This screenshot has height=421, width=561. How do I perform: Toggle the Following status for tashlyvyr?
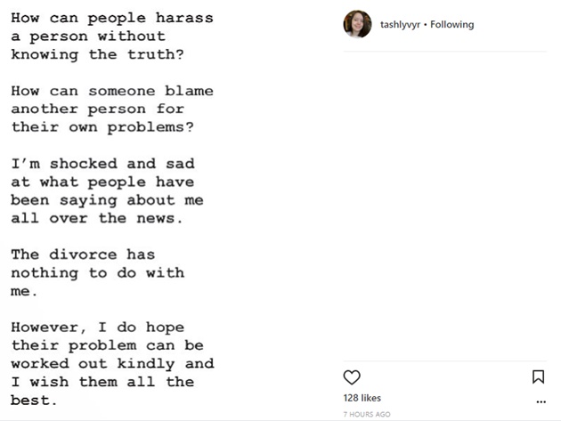[x=451, y=24]
